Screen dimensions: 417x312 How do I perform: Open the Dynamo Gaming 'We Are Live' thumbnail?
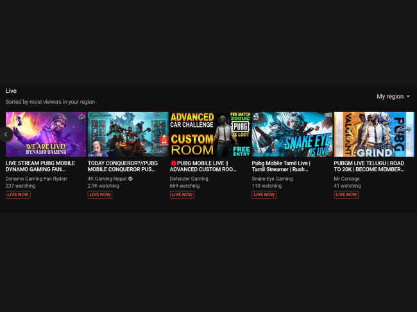click(x=46, y=135)
